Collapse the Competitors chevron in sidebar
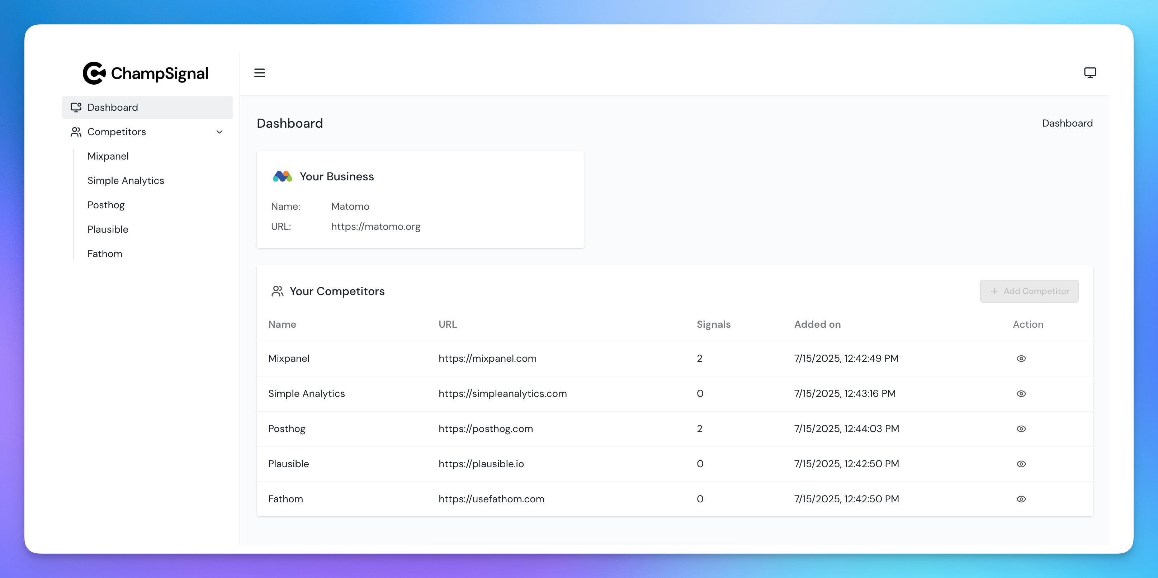 [x=219, y=132]
